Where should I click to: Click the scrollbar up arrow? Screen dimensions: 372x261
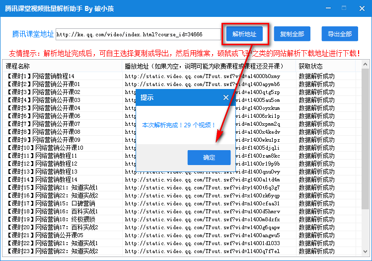coord(366,64)
